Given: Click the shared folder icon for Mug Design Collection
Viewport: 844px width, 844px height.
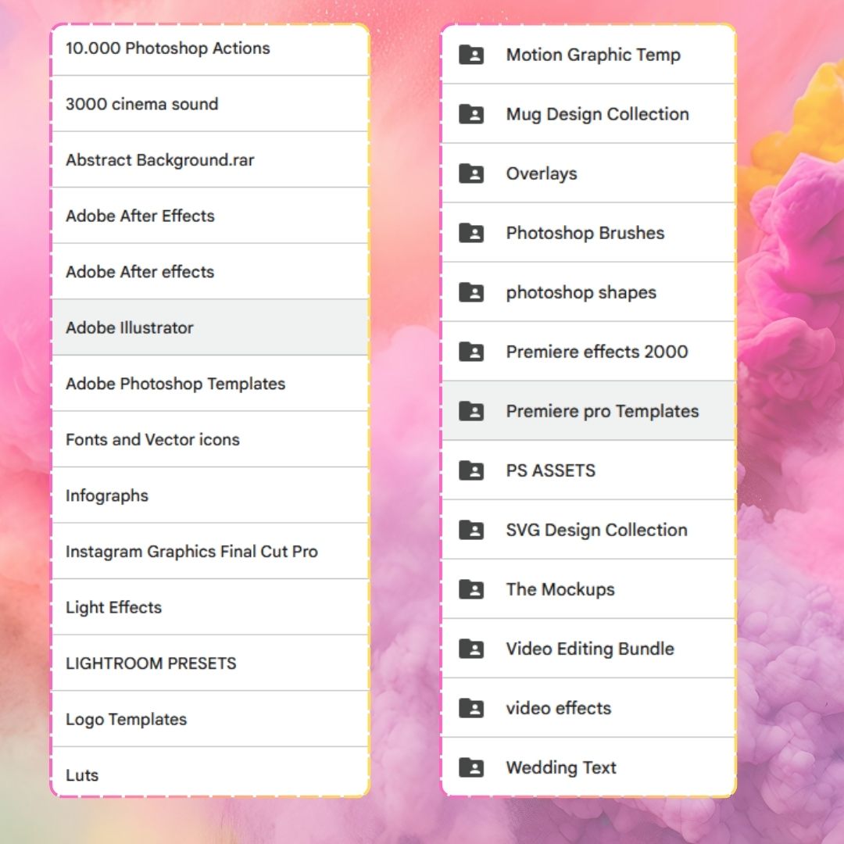Looking at the screenshot, I should coord(471,114).
